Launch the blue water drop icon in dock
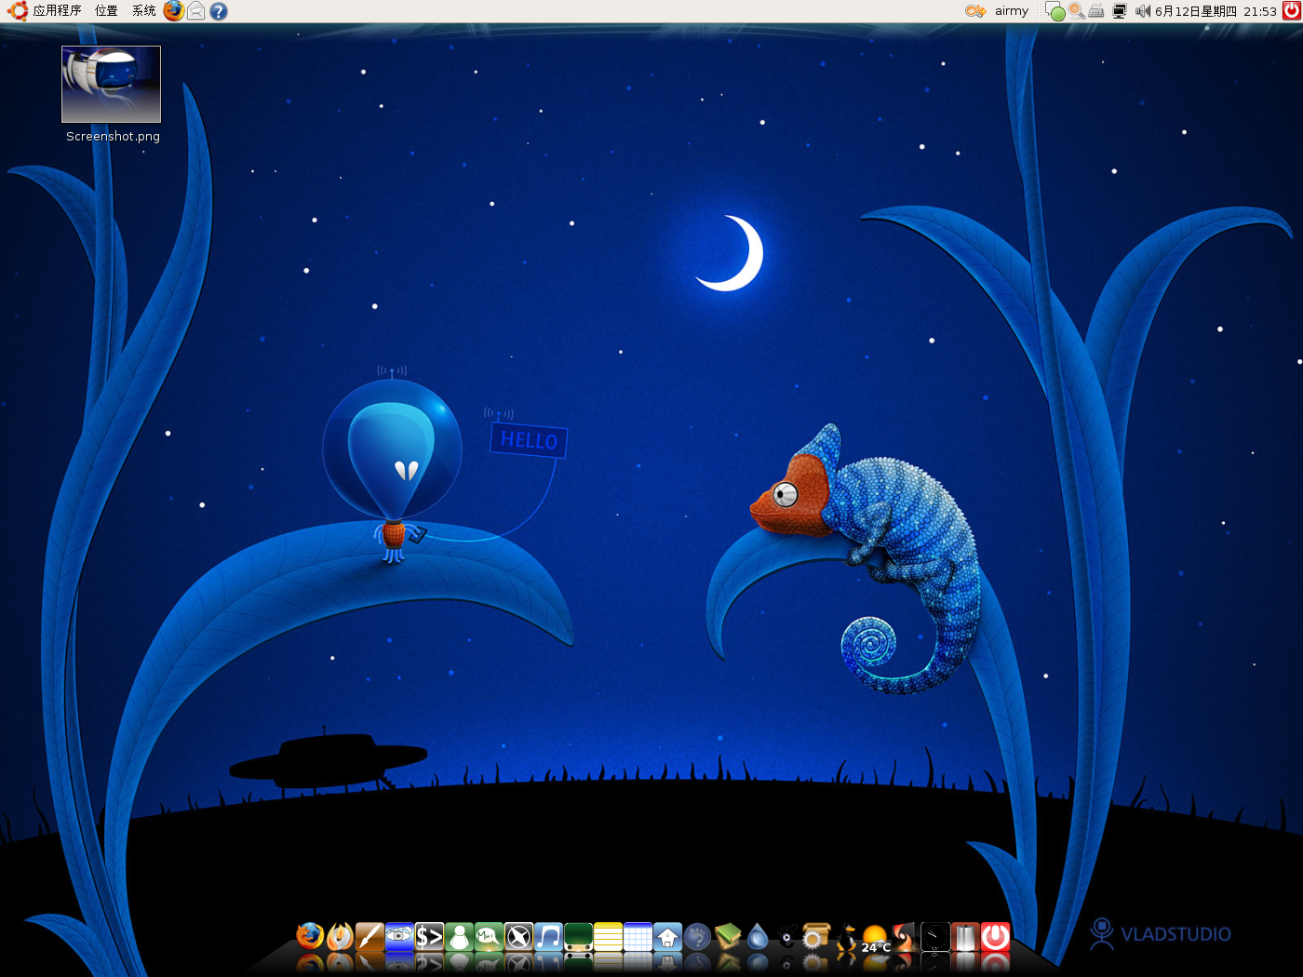Image resolution: width=1303 pixels, height=977 pixels. [758, 936]
